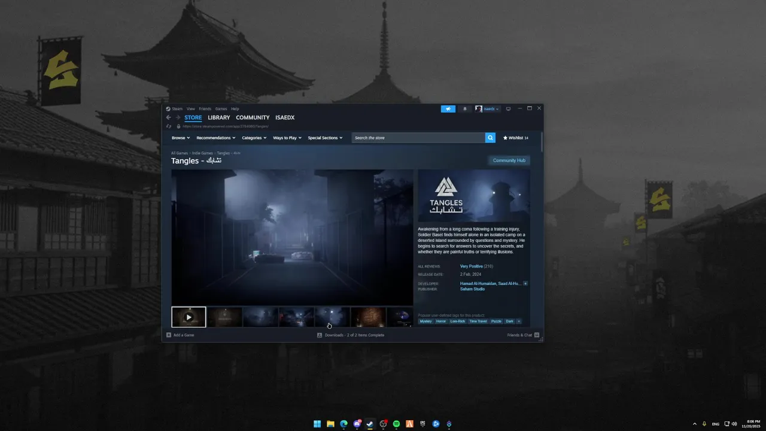Click the microphone tray icon
Image resolution: width=766 pixels, height=431 pixels.
tap(704, 424)
